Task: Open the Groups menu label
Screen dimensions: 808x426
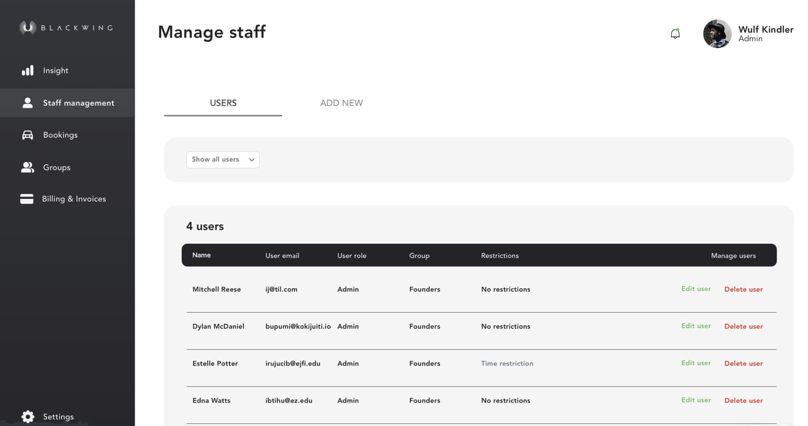Action: pyautogui.click(x=57, y=167)
